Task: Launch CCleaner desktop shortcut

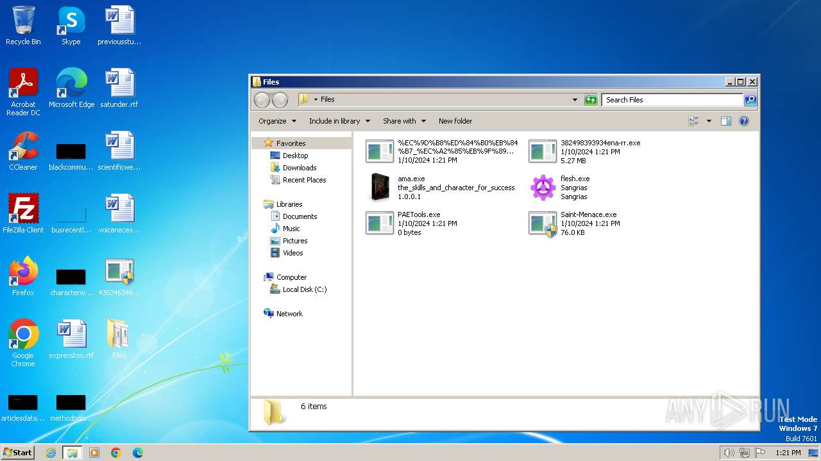Action: coord(23,151)
